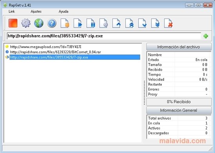Select the megaupload.com link row

(x=46, y=47)
